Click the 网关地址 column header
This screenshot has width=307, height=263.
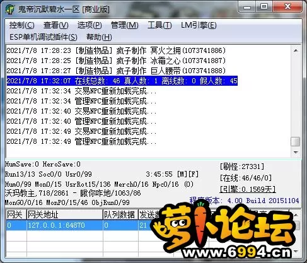point(65,214)
